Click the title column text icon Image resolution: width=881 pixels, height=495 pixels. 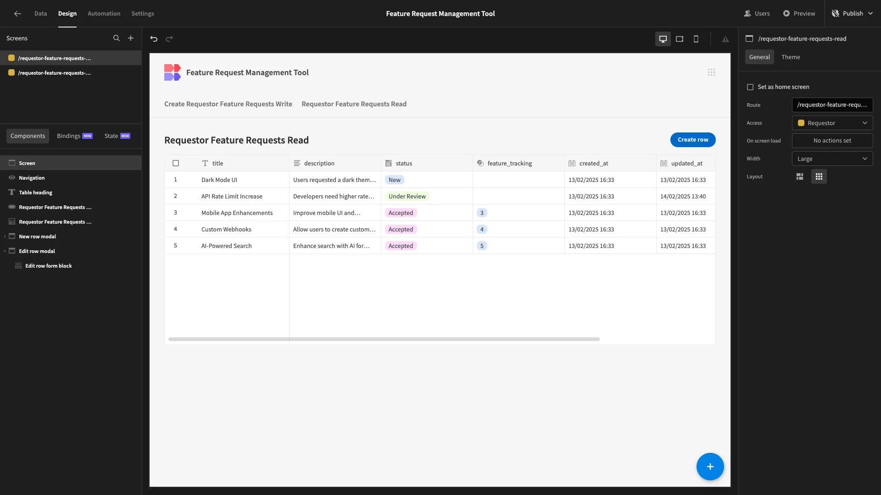pos(205,164)
